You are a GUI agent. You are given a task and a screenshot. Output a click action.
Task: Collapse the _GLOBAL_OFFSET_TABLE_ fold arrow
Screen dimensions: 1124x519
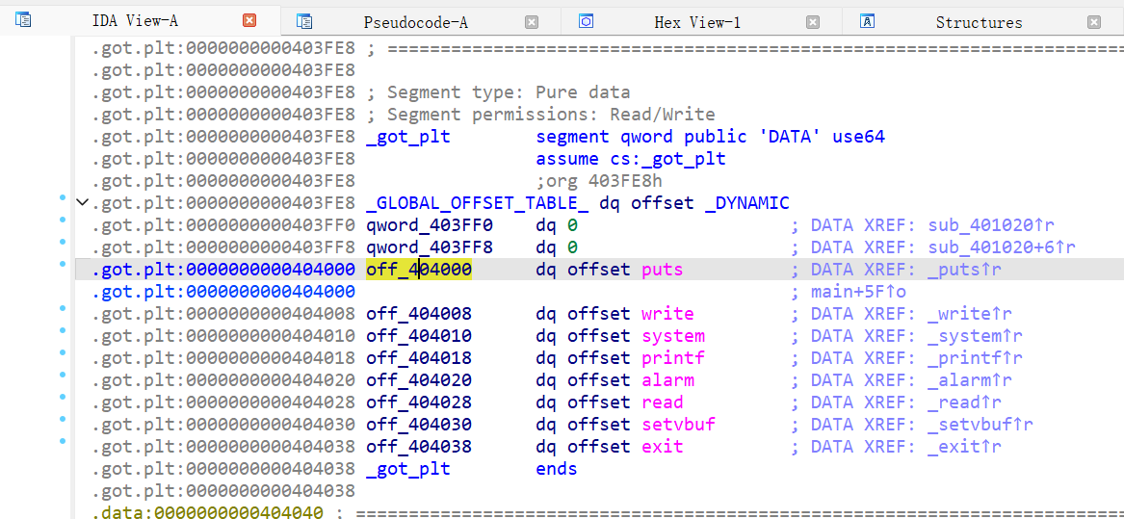coord(82,203)
